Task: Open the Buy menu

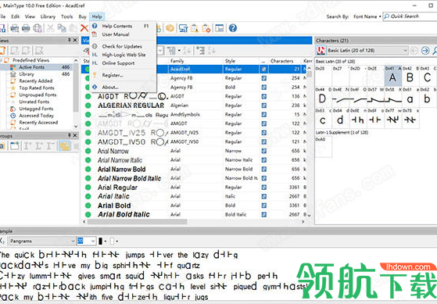Action: [x=83, y=16]
